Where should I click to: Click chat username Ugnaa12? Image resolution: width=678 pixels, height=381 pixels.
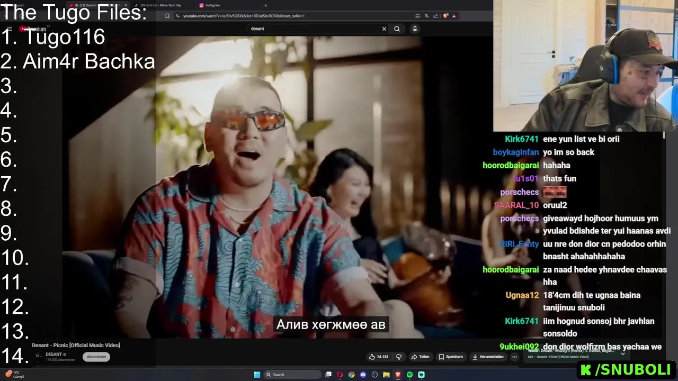[x=522, y=295]
